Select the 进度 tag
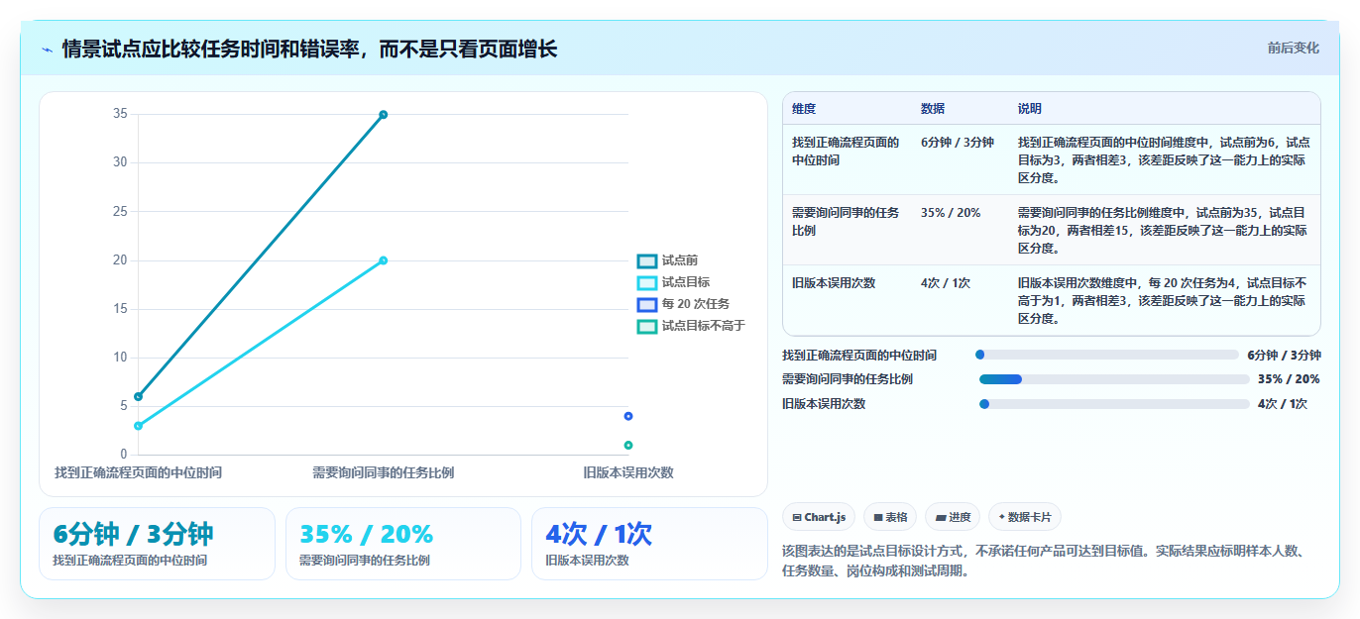The image size is (1360, 619). pos(953,517)
